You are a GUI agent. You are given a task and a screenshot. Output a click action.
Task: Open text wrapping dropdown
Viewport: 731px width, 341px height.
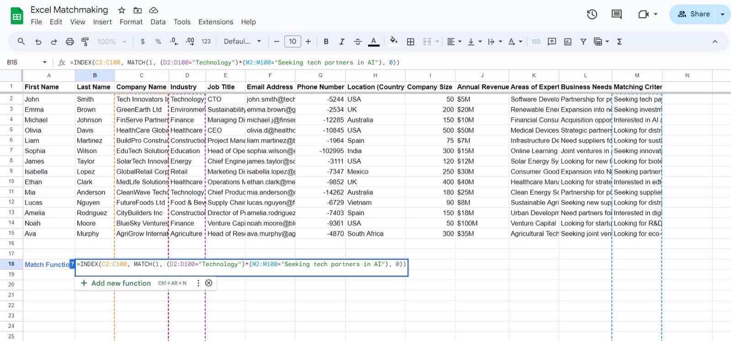495,42
